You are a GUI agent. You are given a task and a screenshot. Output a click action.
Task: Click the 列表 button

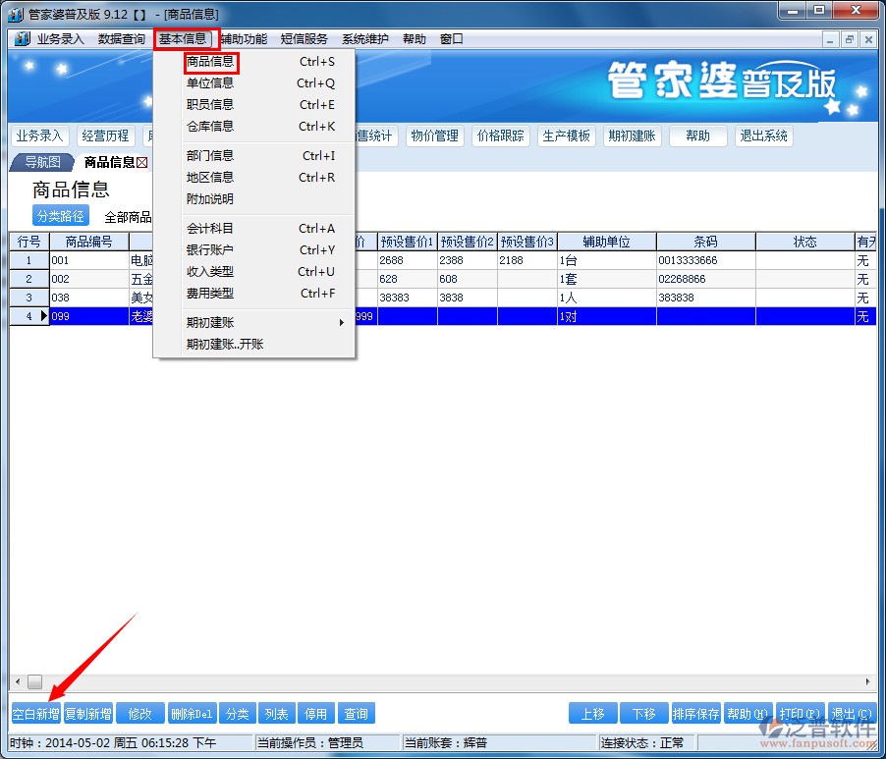(277, 714)
